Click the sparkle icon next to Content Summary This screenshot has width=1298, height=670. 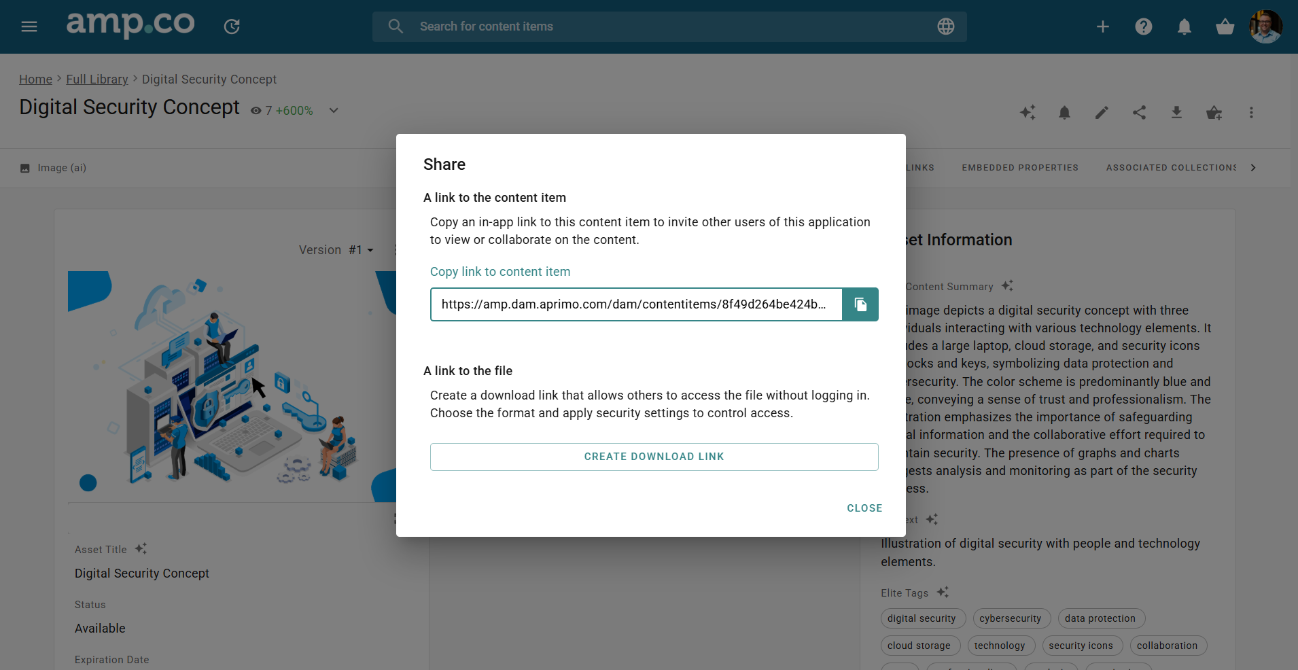[1007, 286]
